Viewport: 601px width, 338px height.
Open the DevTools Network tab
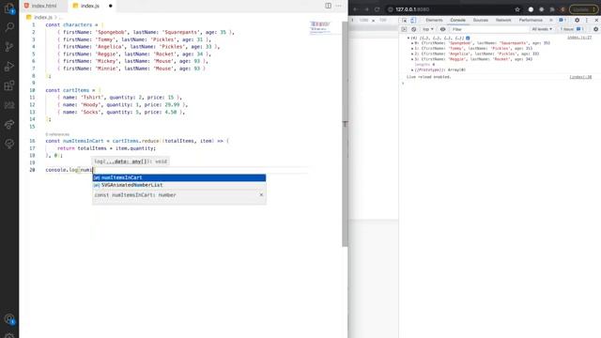pos(503,20)
